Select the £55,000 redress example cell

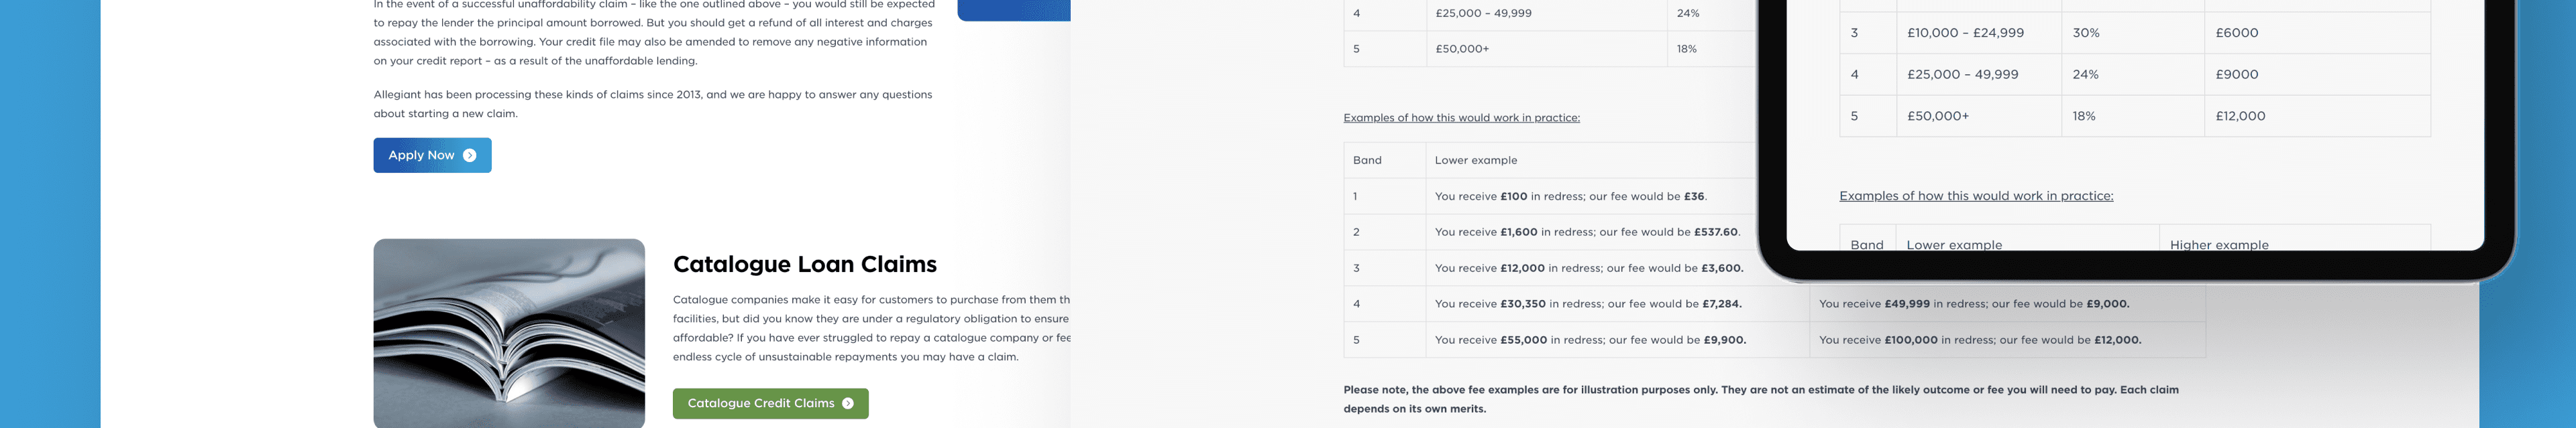tap(1589, 340)
